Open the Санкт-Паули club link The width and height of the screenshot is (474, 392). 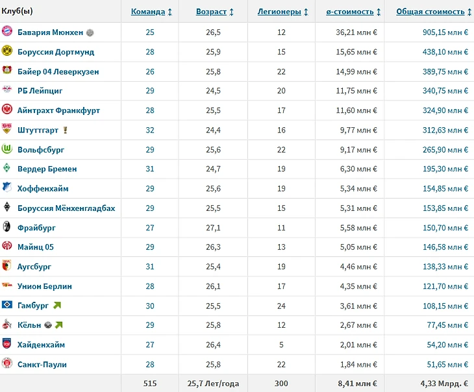pyautogui.click(x=42, y=364)
